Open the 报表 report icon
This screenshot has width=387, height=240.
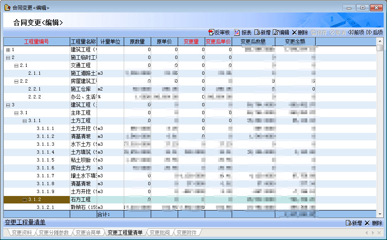tap(237, 32)
